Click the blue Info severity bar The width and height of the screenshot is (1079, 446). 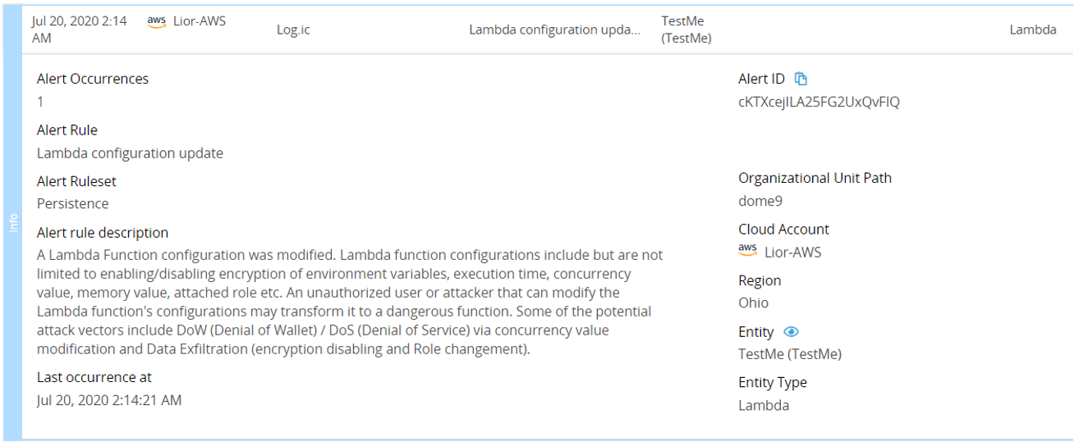[x=13, y=222]
